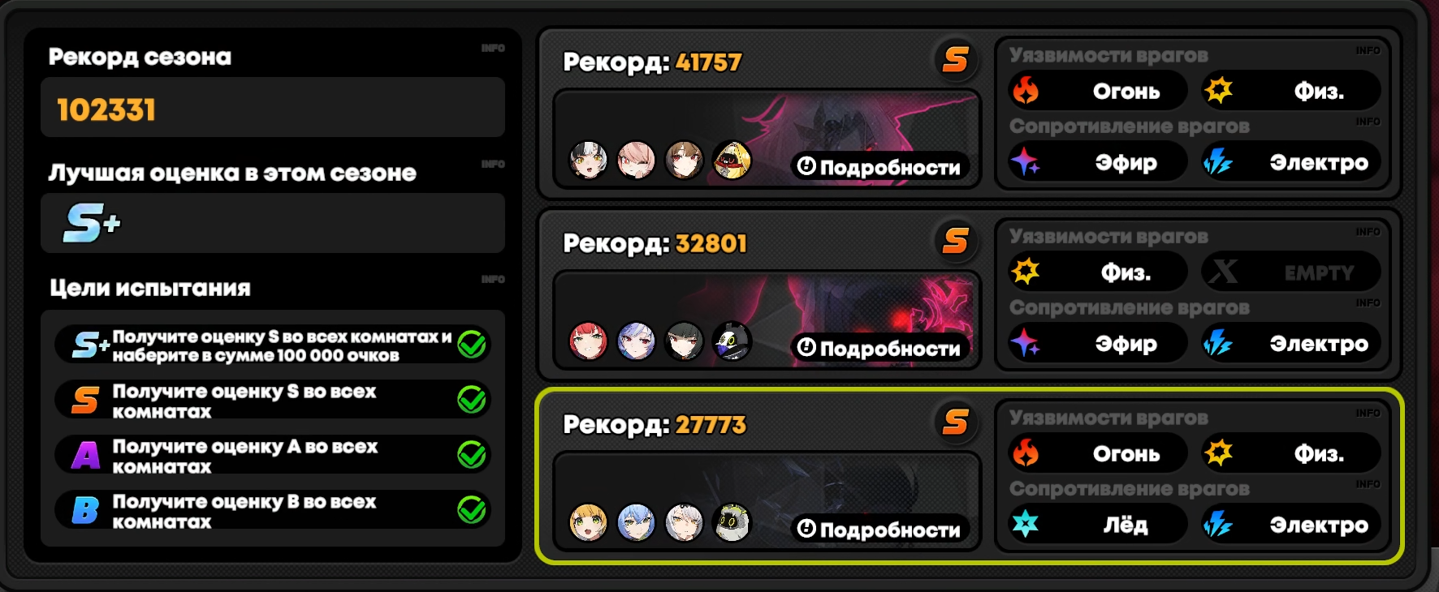Click the red-haired character portrait in second team
Image resolution: width=1439 pixels, height=592 pixels.
[588, 341]
